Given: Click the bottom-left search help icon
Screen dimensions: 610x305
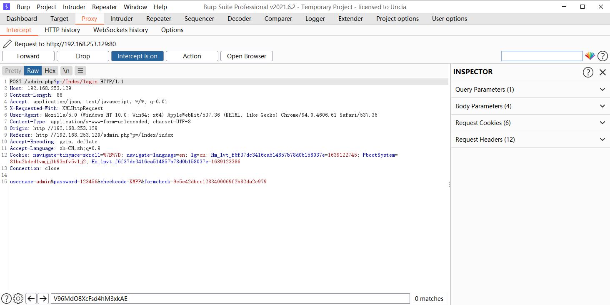Looking at the screenshot, I should click(x=6, y=298).
